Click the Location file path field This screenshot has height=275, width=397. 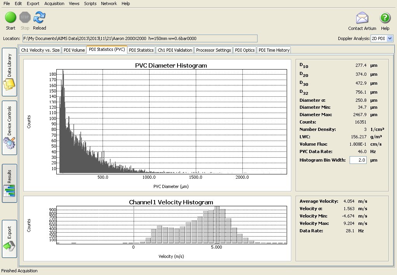140,38
